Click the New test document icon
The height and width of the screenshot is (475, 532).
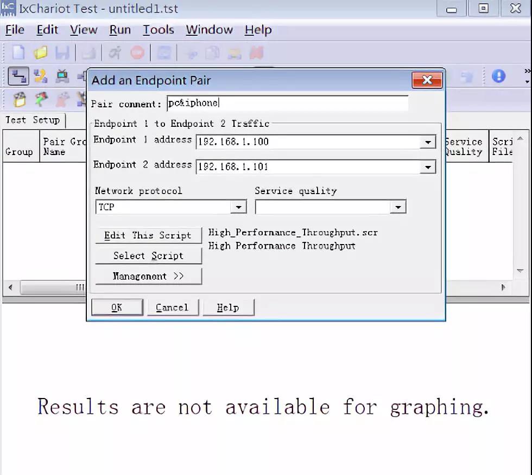tap(18, 53)
